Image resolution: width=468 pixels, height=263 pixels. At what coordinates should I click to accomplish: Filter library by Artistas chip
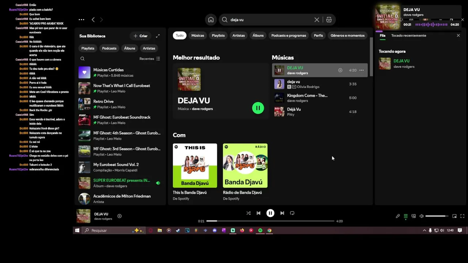coord(149,48)
